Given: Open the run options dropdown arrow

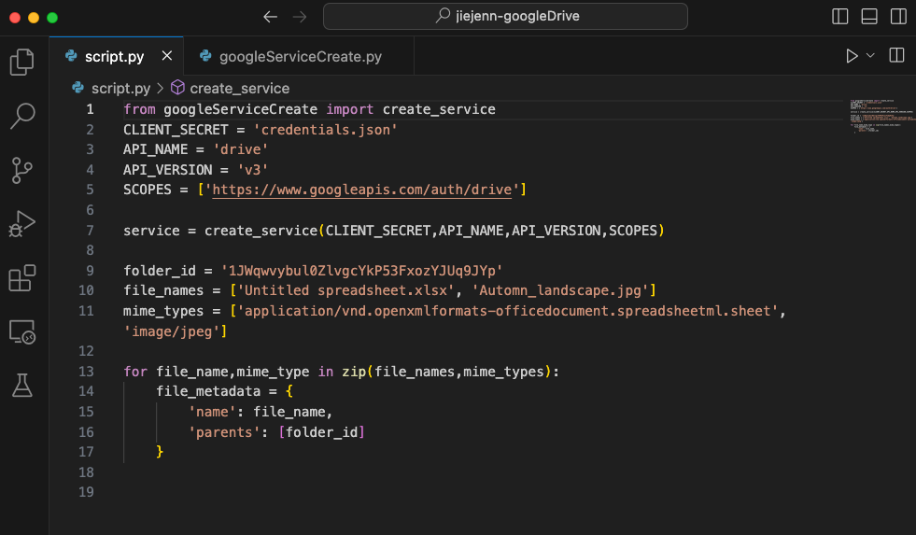Looking at the screenshot, I should (x=870, y=55).
